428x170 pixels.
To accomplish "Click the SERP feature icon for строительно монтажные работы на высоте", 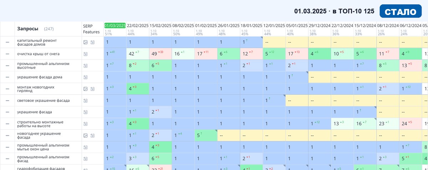I will (85, 124).
